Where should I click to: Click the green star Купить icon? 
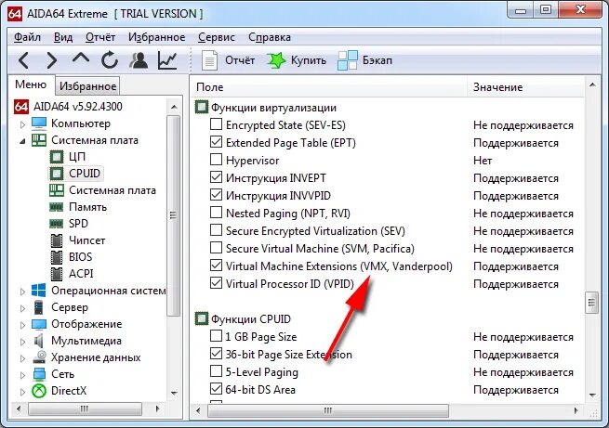tap(276, 60)
